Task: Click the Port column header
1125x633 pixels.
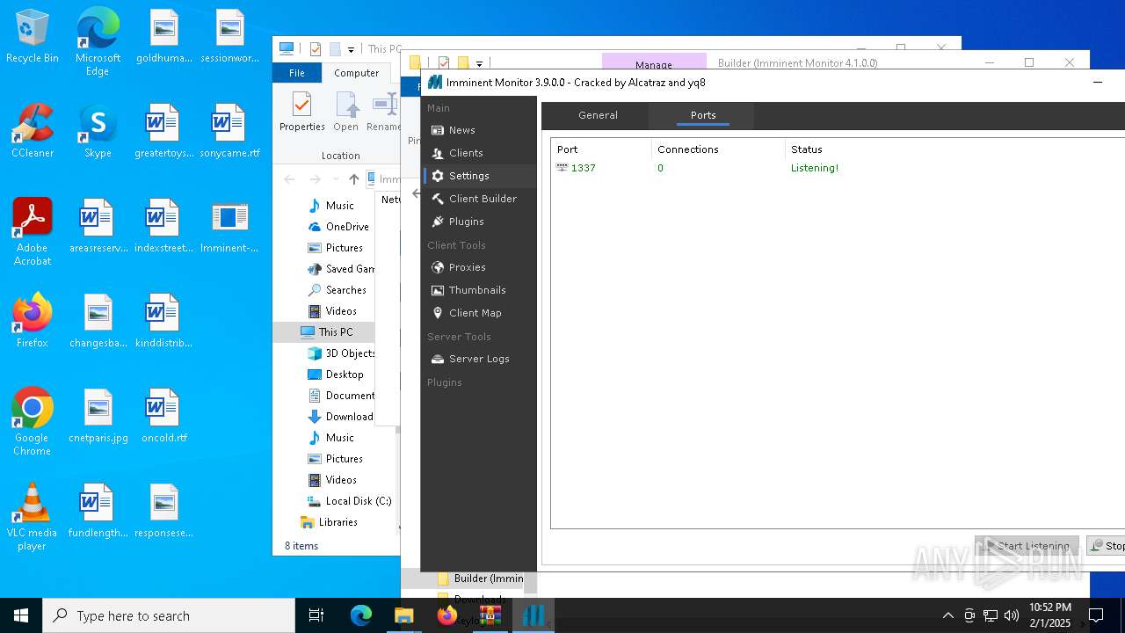Action: 602,149
